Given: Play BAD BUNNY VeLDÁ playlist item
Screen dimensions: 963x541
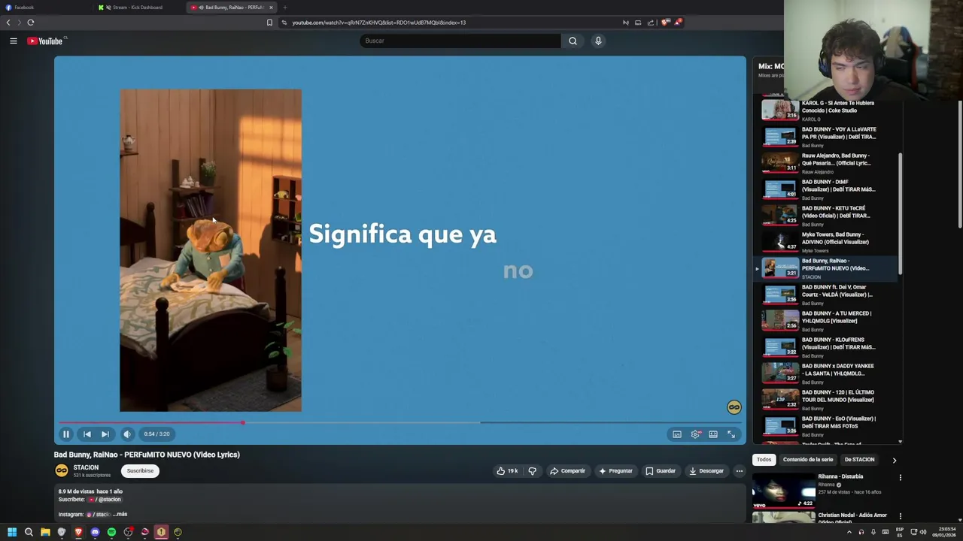Looking at the screenshot, I should tap(828, 295).
